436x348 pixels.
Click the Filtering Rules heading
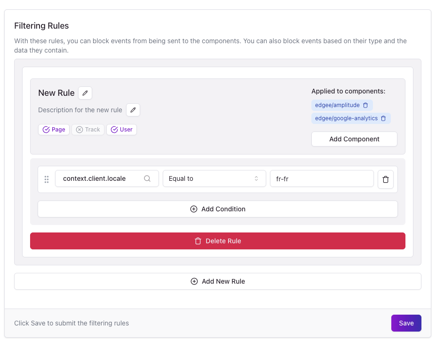(41, 26)
